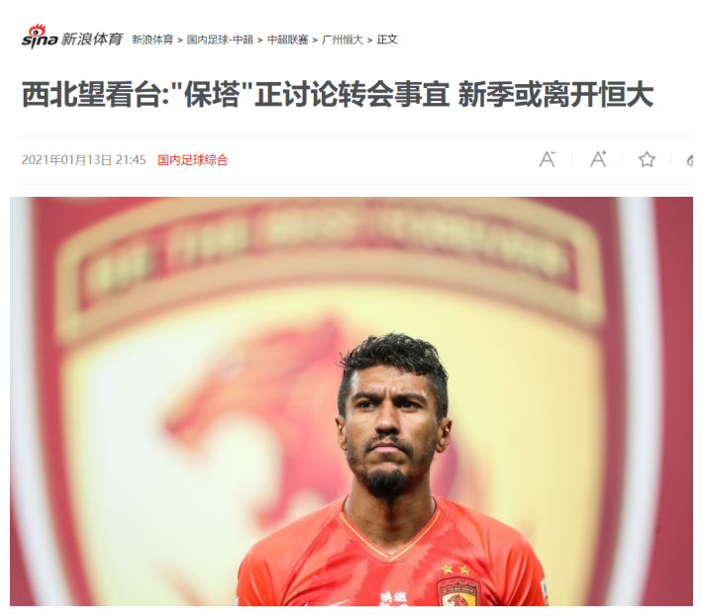
Task: Open the player photo in orange jersey
Action: 351,401
